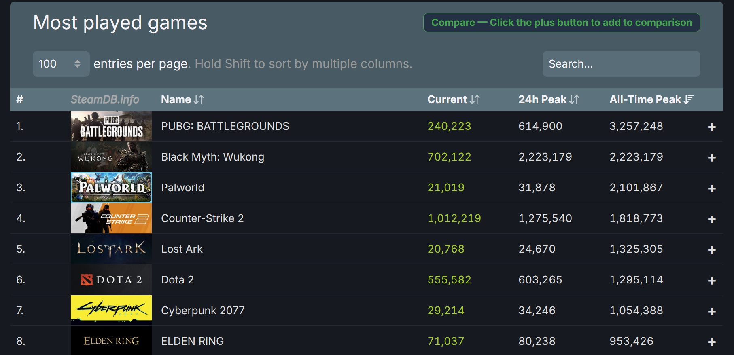Click all-time peak value 2,101,867
This screenshot has width=734, height=355.
coord(636,188)
